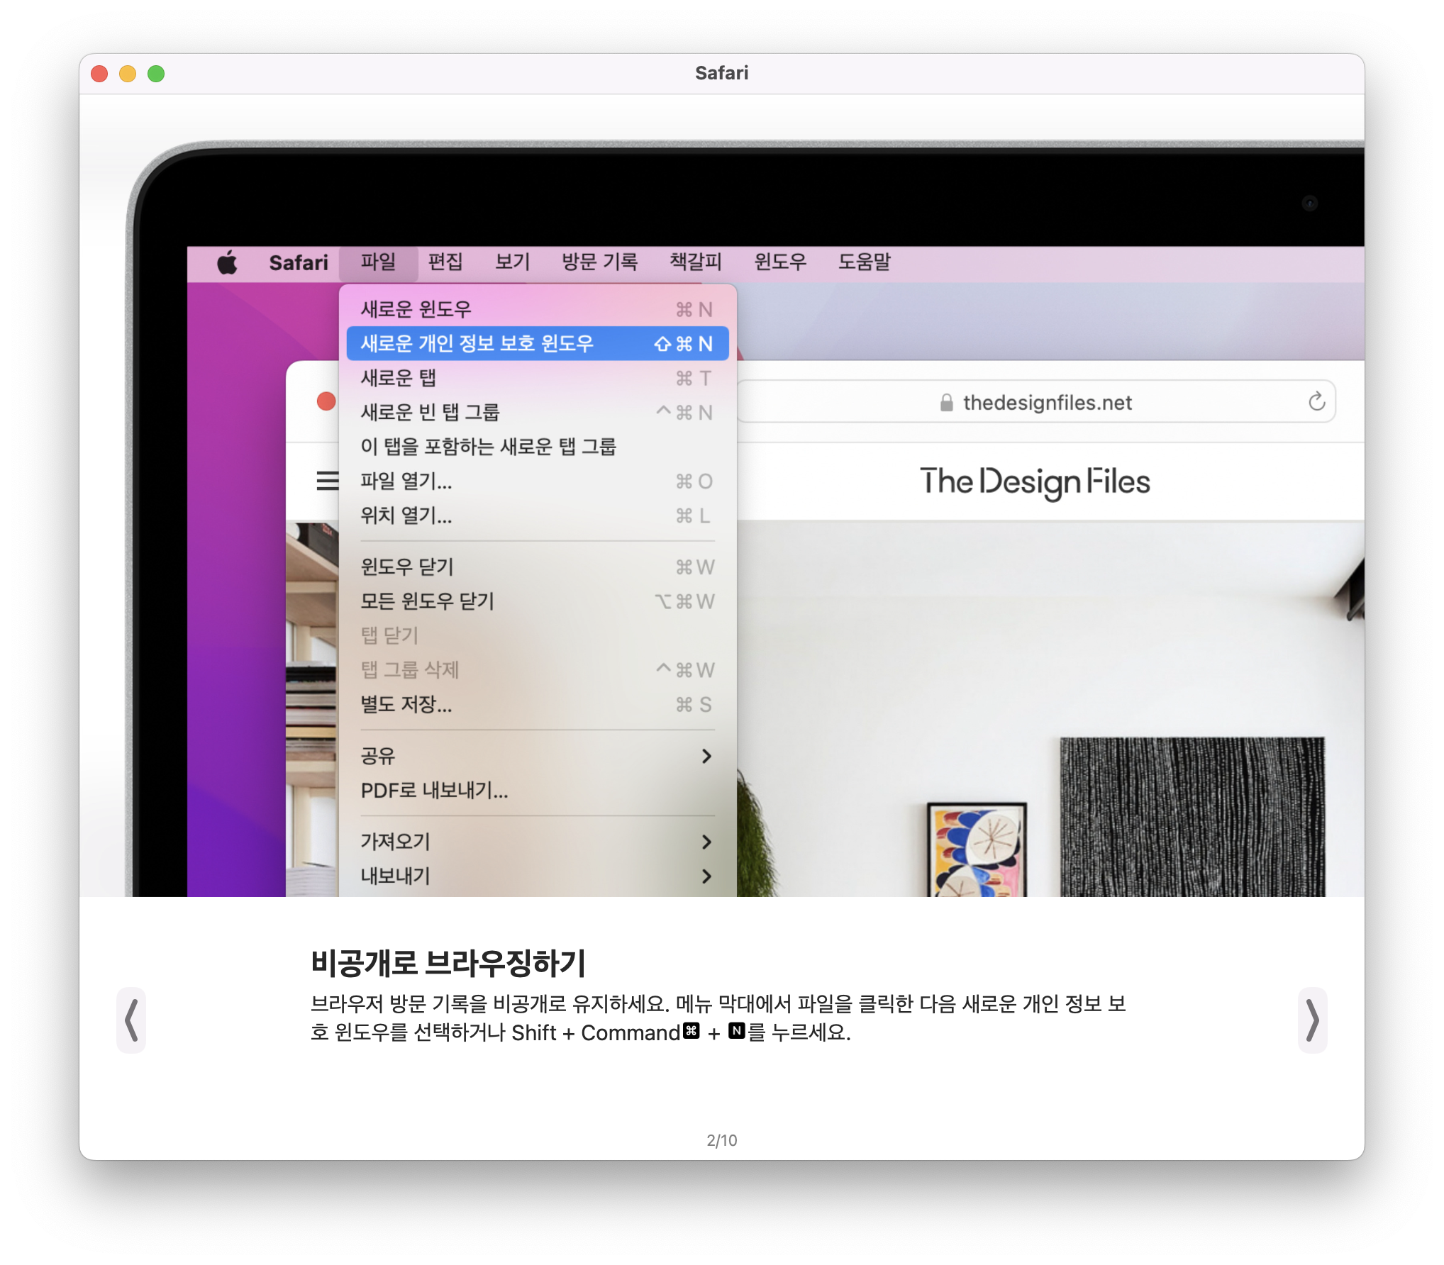Click the lock icon beside thedesignfiles.net
The height and width of the screenshot is (1265, 1444).
point(946,403)
